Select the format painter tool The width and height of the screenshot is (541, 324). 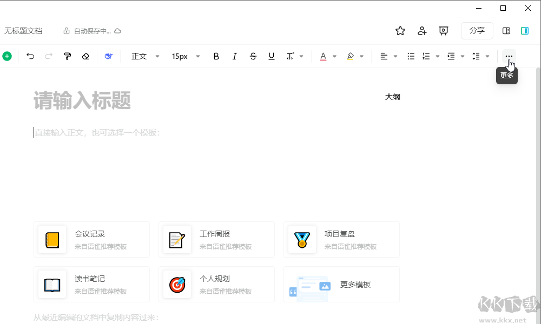click(67, 56)
